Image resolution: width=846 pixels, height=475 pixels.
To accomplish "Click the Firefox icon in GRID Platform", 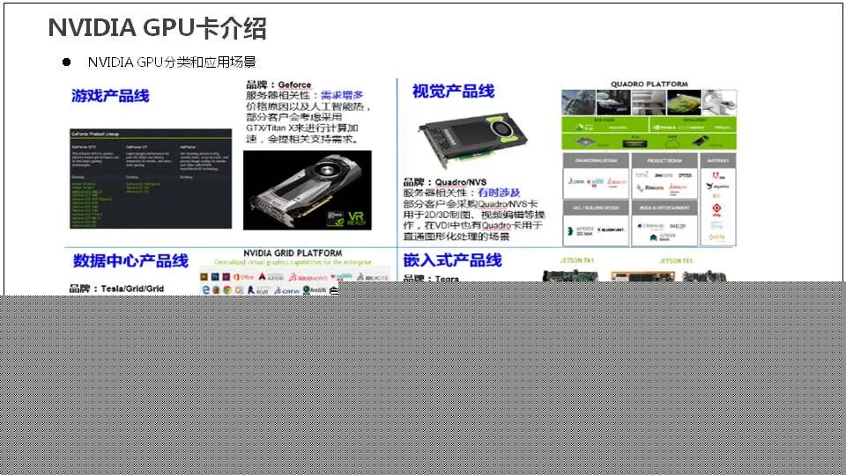I will (216, 289).
